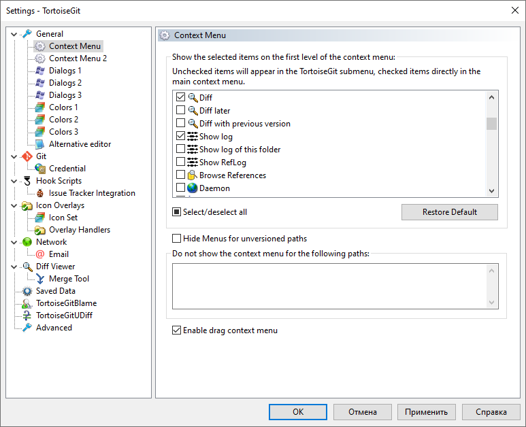
Task: Open the Advanced settings page
Action: (x=54, y=328)
